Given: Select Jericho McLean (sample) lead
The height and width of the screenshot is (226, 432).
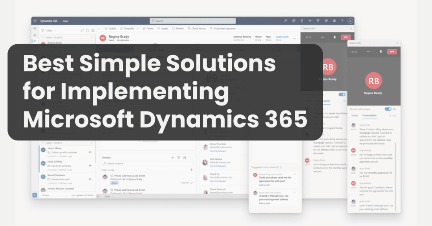Looking at the screenshot, I should (x=67, y=189).
